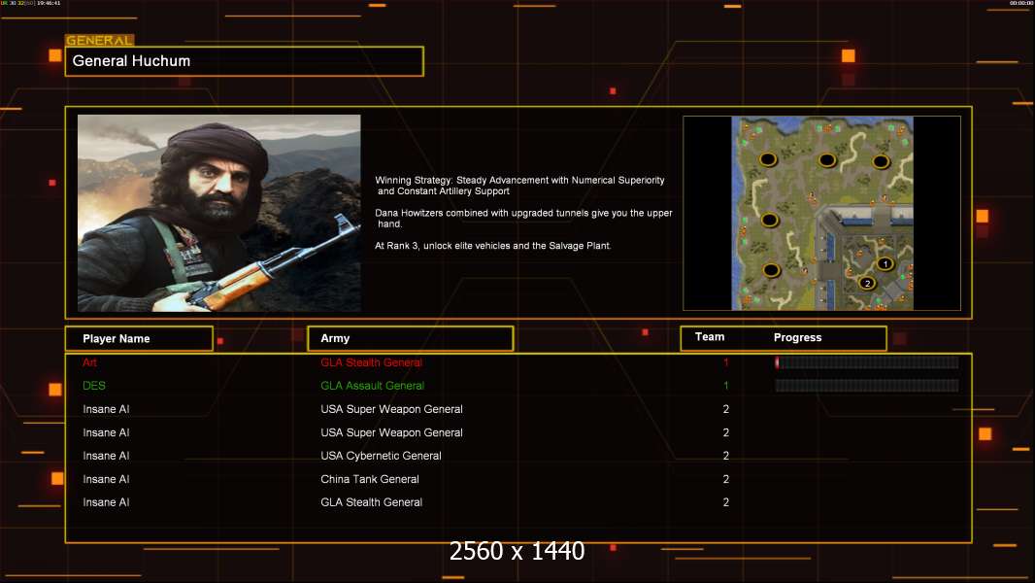Click the USA Cybernetic General army entry
1035x583 pixels.
(381, 456)
